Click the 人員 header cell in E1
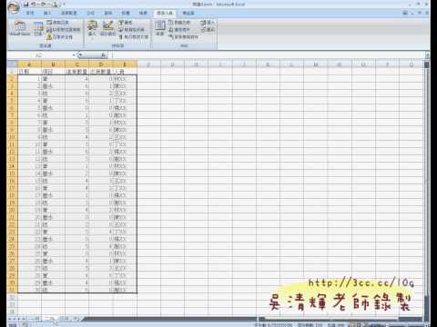 [125, 72]
